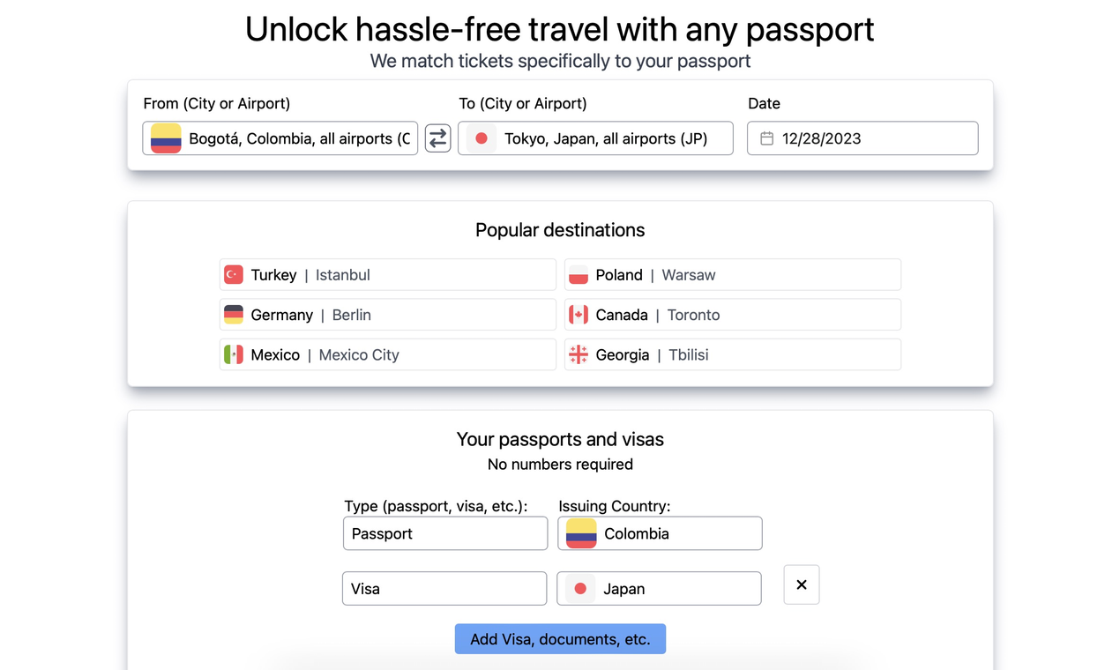Select the Mexico | Mexico City destination

[x=387, y=354]
